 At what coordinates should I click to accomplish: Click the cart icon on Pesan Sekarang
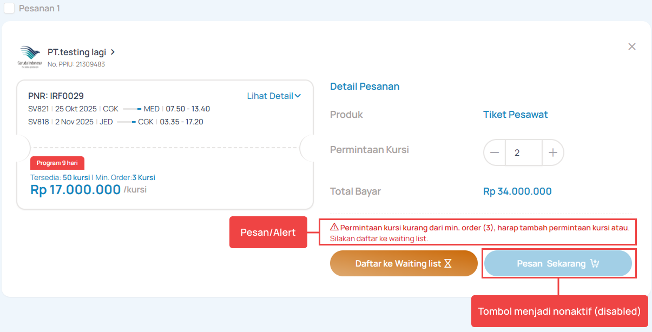pos(595,264)
